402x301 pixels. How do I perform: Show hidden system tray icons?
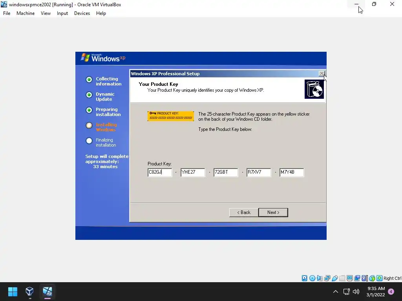(x=335, y=292)
